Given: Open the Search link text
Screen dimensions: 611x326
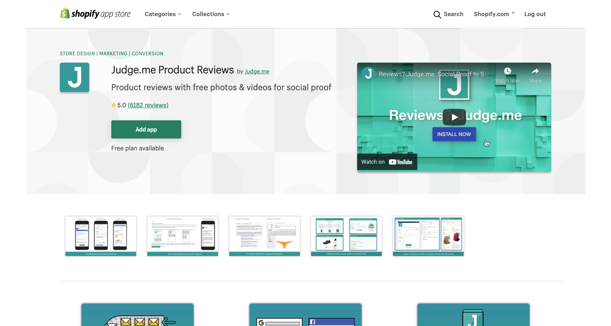Looking at the screenshot, I should click(x=454, y=14).
